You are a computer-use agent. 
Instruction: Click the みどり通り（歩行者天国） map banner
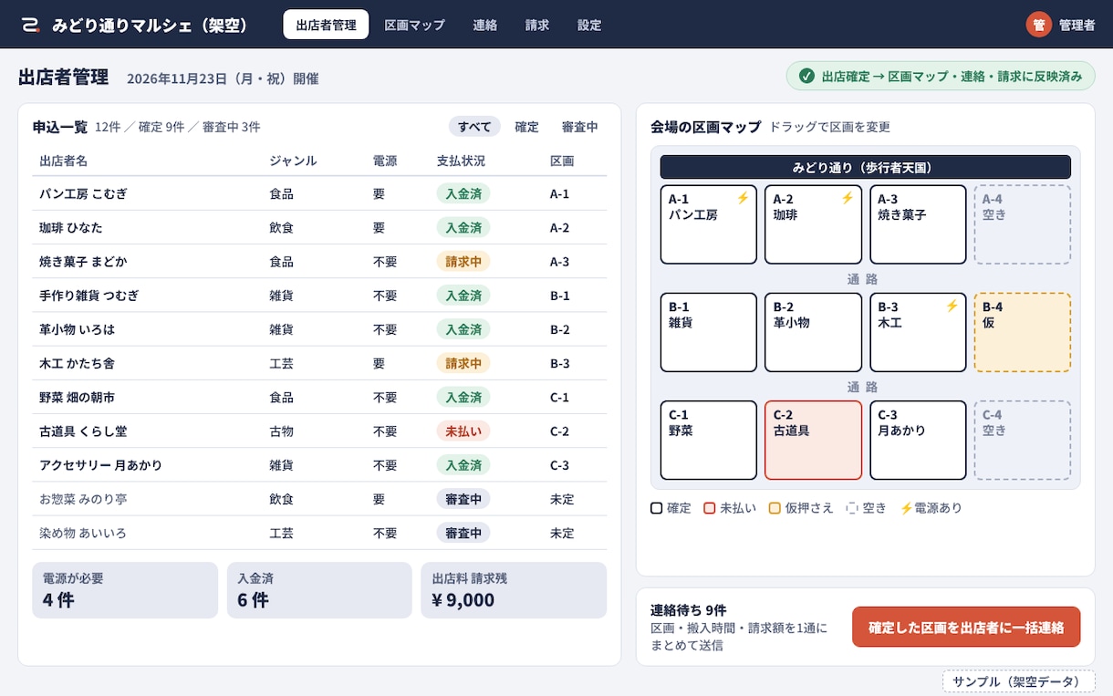click(865, 167)
